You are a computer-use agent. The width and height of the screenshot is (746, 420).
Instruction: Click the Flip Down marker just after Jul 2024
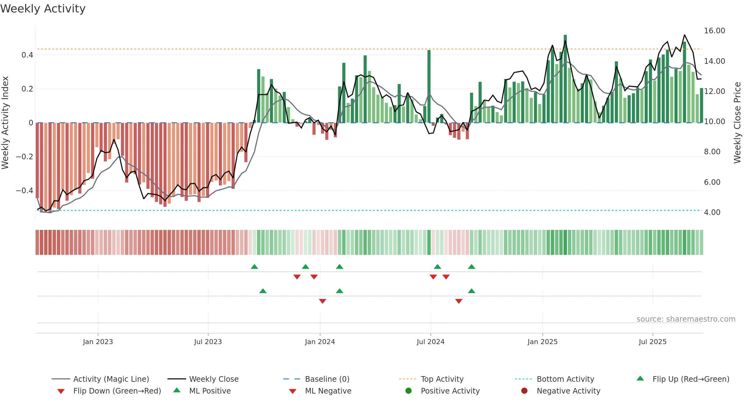pos(433,277)
